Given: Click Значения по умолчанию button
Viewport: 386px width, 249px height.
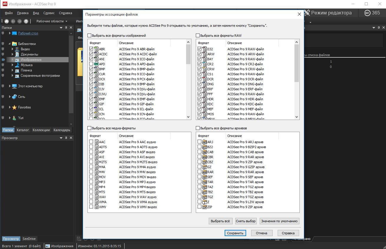Looking at the screenshot, I should [x=279, y=221].
